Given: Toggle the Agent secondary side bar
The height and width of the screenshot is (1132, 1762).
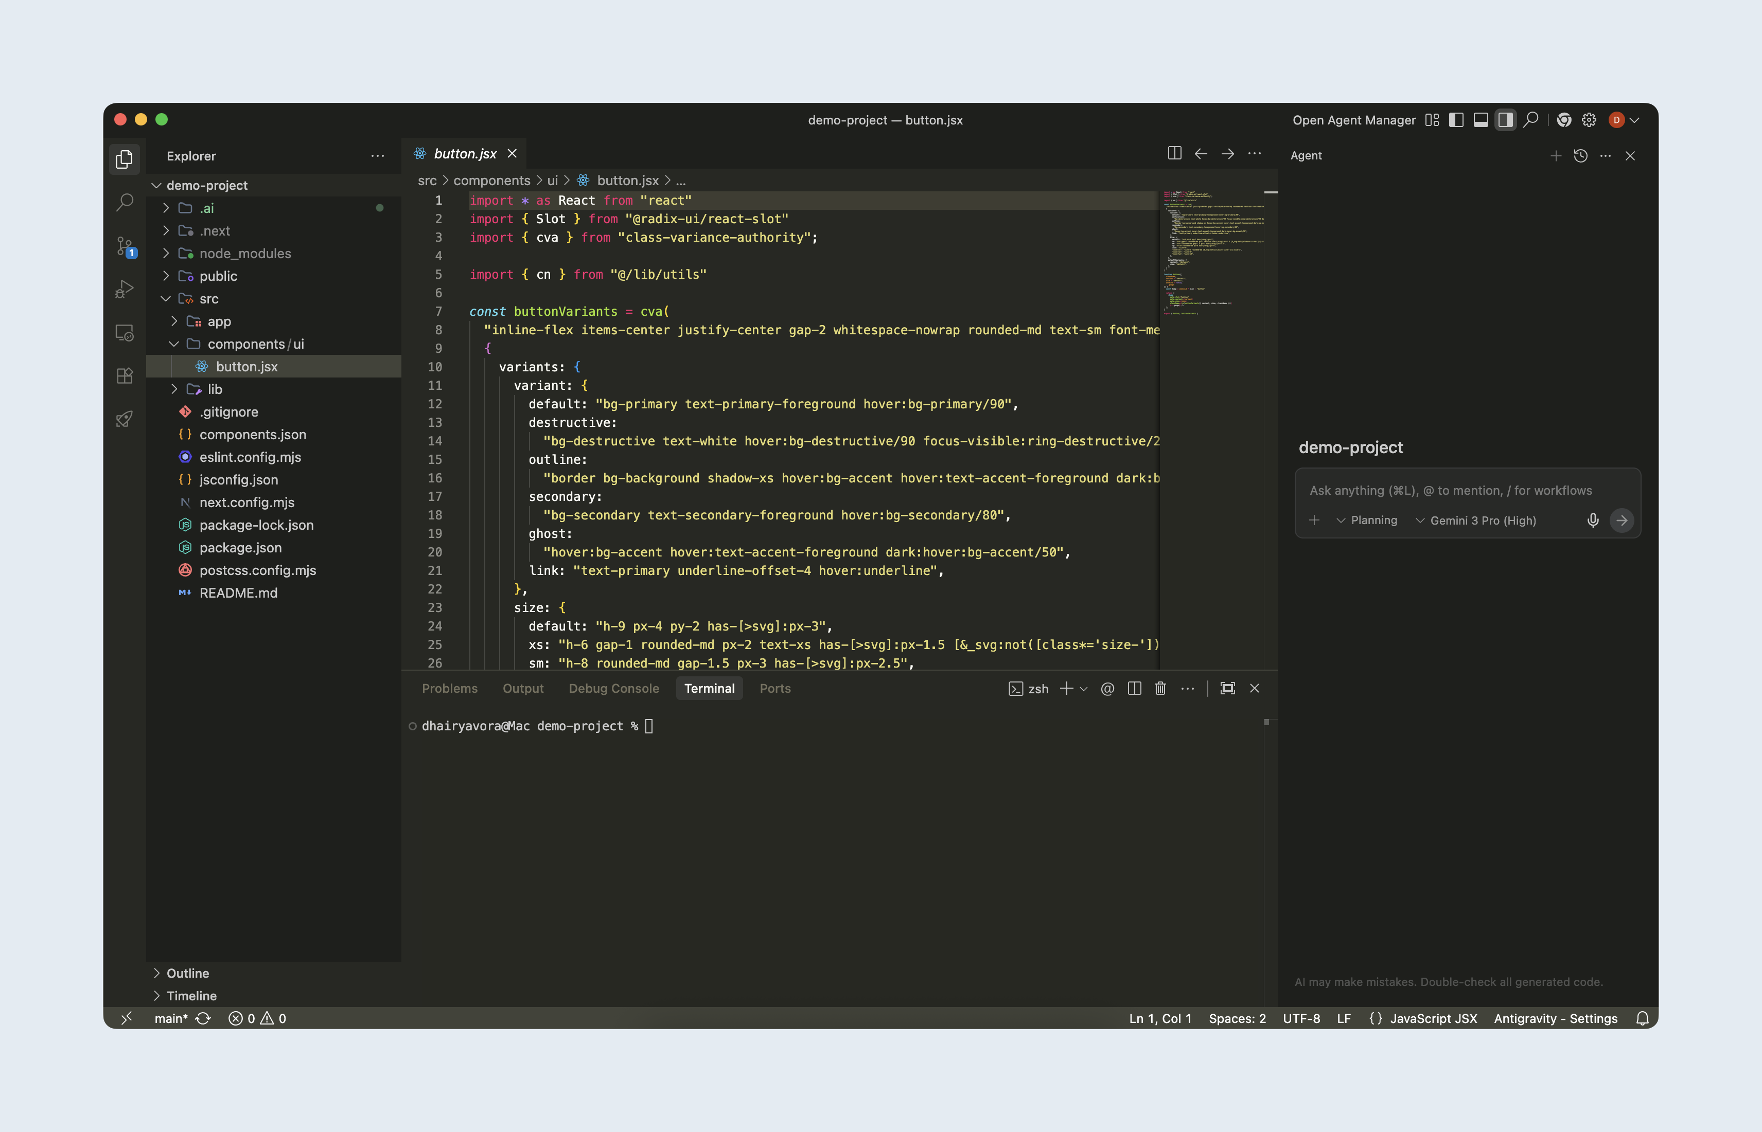Looking at the screenshot, I should 1505,120.
